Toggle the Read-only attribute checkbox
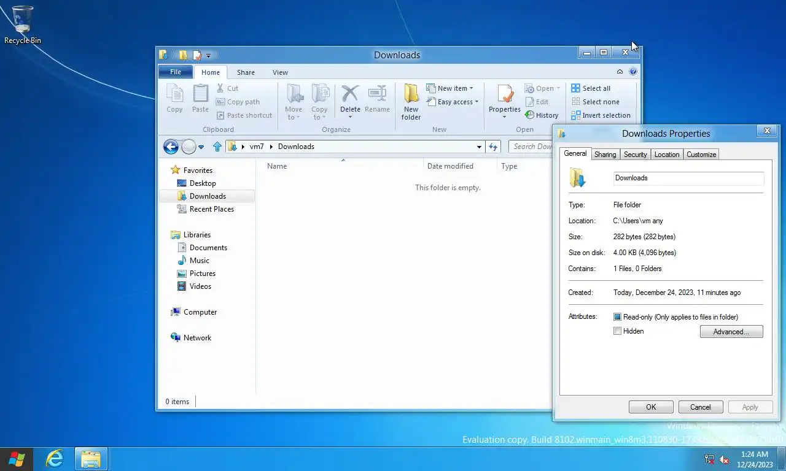The height and width of the screenshot is (471, 786). pos(618,317)
